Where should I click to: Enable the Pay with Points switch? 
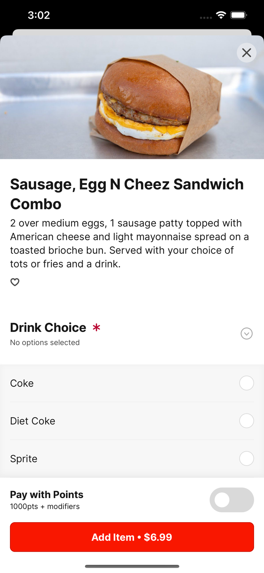tap(232, 500)
